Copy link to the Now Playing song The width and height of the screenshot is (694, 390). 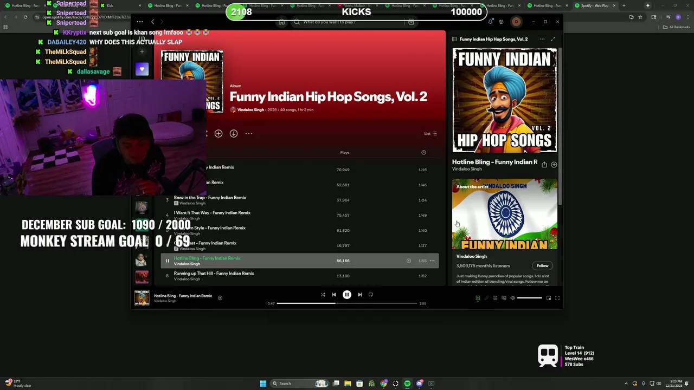[544, 165]
